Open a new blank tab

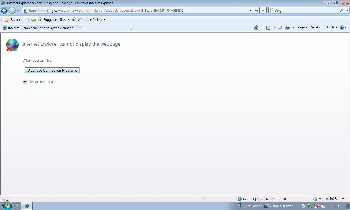pyautogui.click(x=87, y=28)
